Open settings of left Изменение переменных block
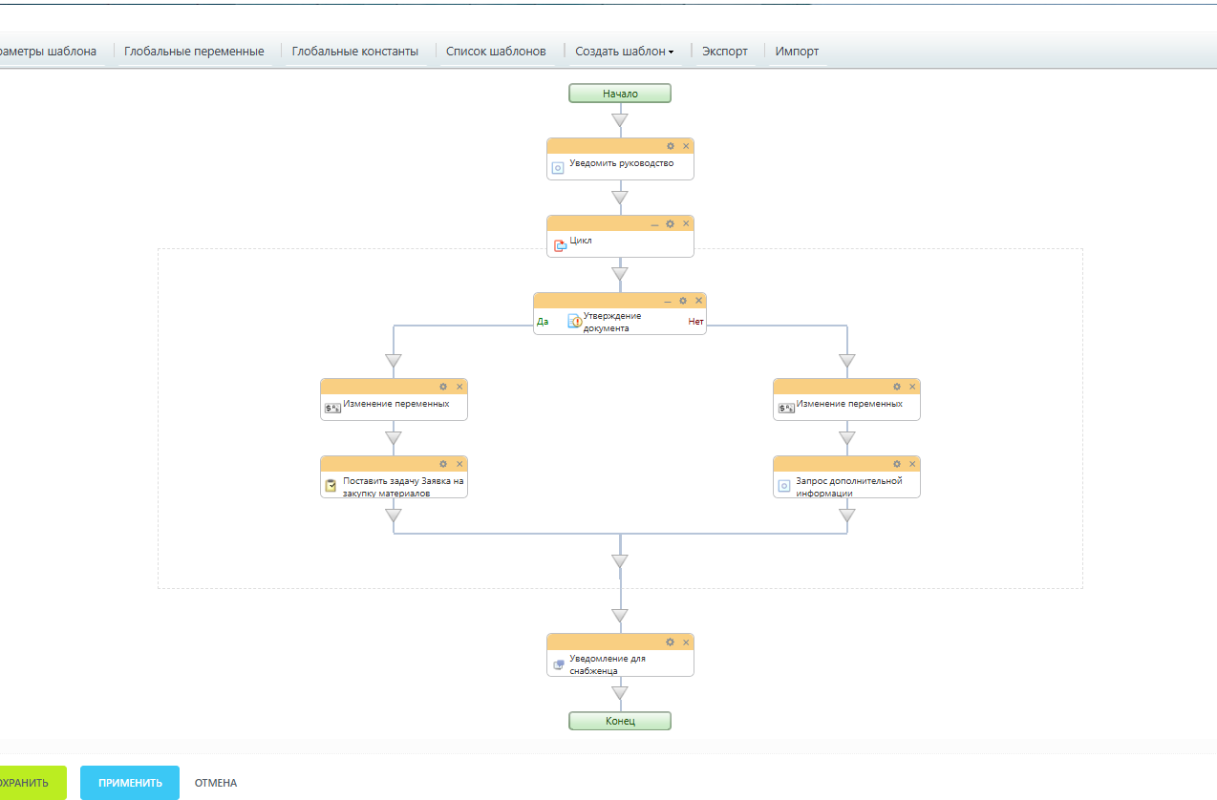The width and height of the screenshot is (1217, 800). coord(443,387)
